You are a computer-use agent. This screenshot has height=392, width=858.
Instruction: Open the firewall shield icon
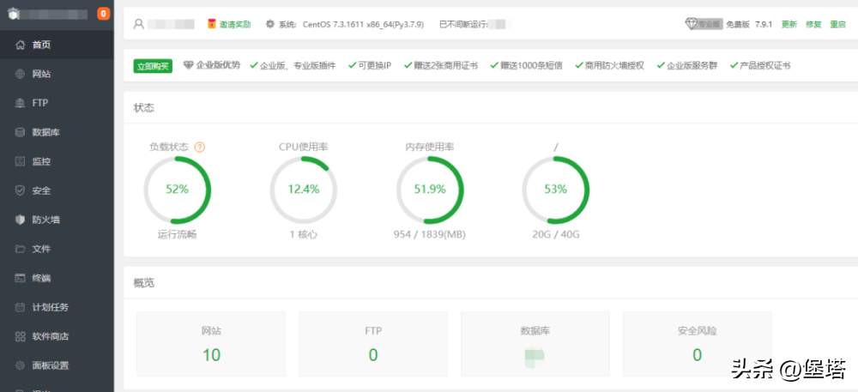[21, 220]
